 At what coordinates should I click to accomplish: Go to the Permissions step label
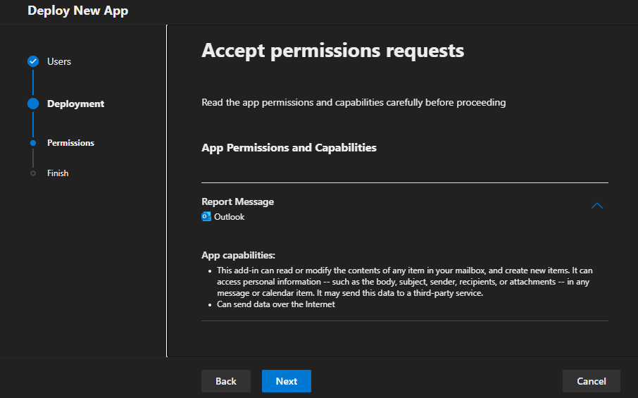[70, 143]
